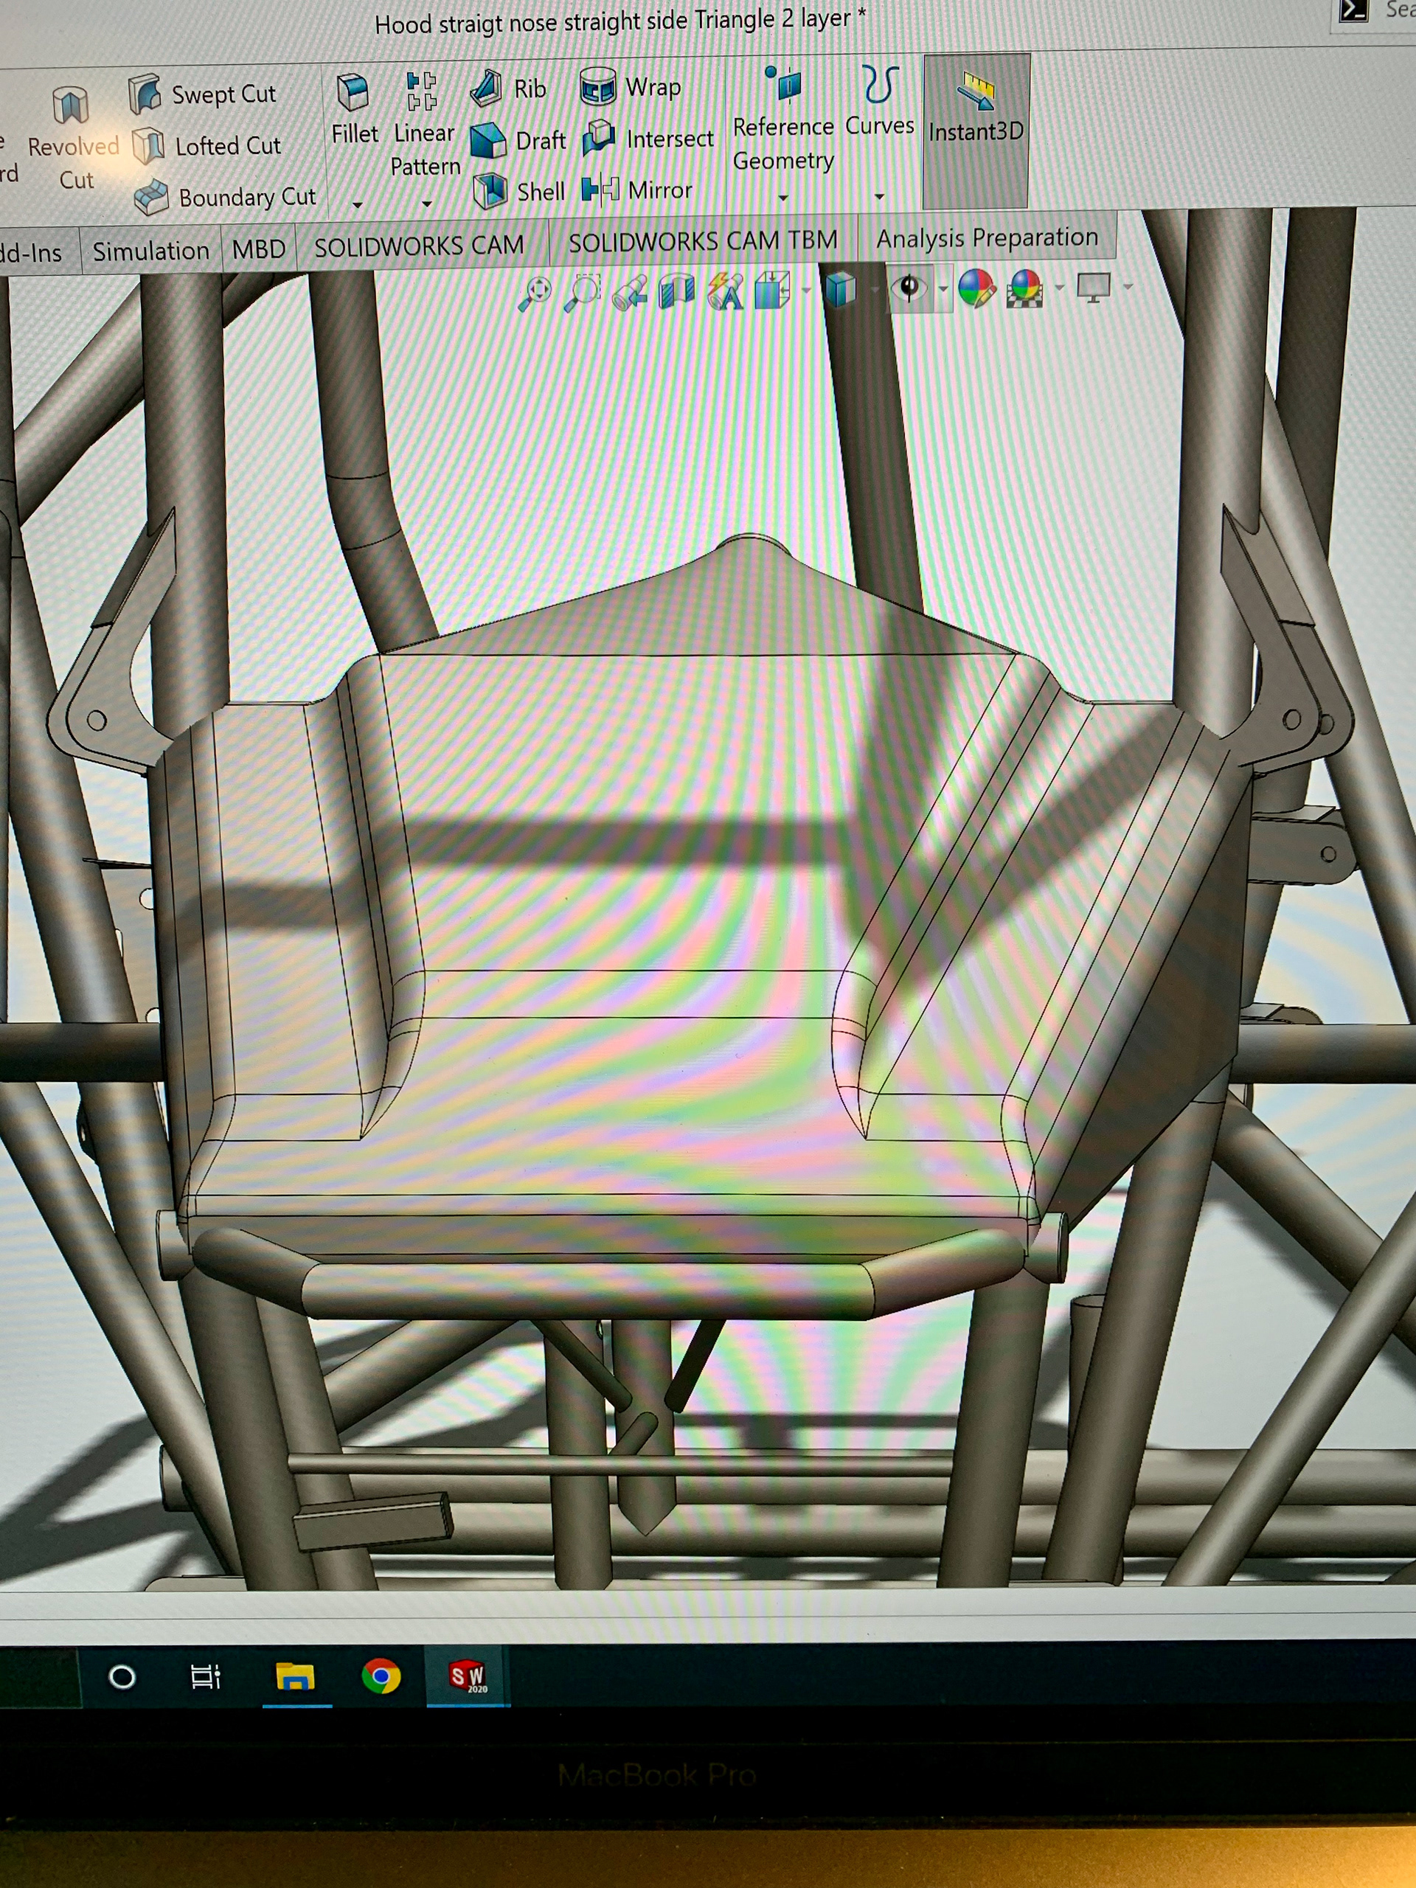This screenshot has height=1888, width=1416.
Task: Click the Mirror feature
Action: [x=638, y=190]
